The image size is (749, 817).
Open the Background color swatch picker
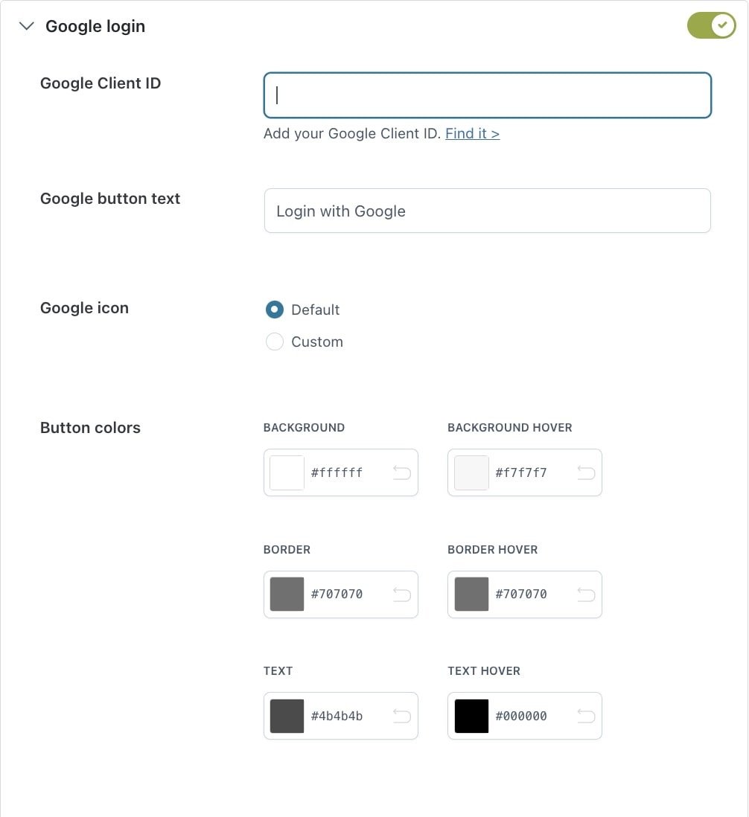click(x=287, y=472)
